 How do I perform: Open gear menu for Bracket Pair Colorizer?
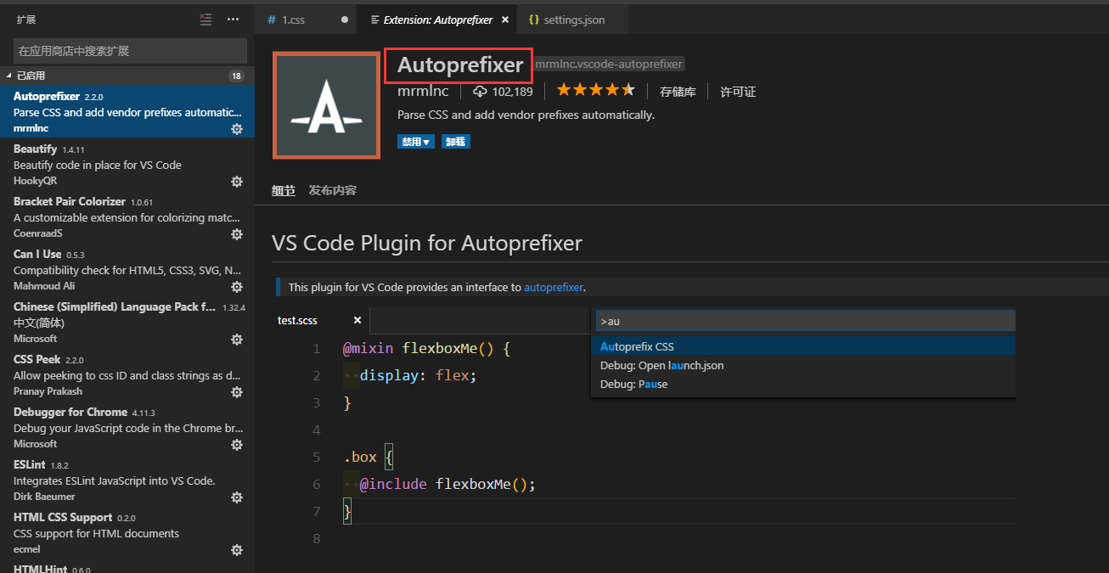click(x=237, y=234)
